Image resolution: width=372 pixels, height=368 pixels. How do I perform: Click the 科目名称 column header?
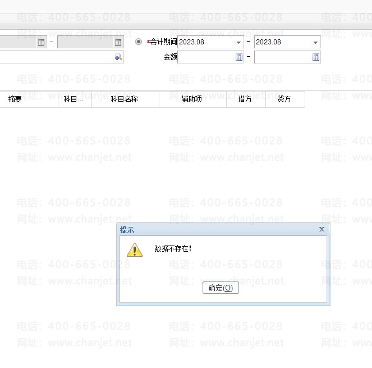125,99
